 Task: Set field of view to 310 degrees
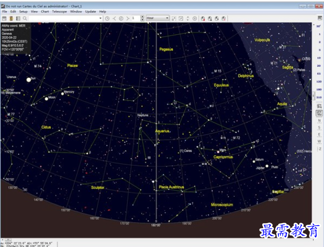(x=319, y=97)
